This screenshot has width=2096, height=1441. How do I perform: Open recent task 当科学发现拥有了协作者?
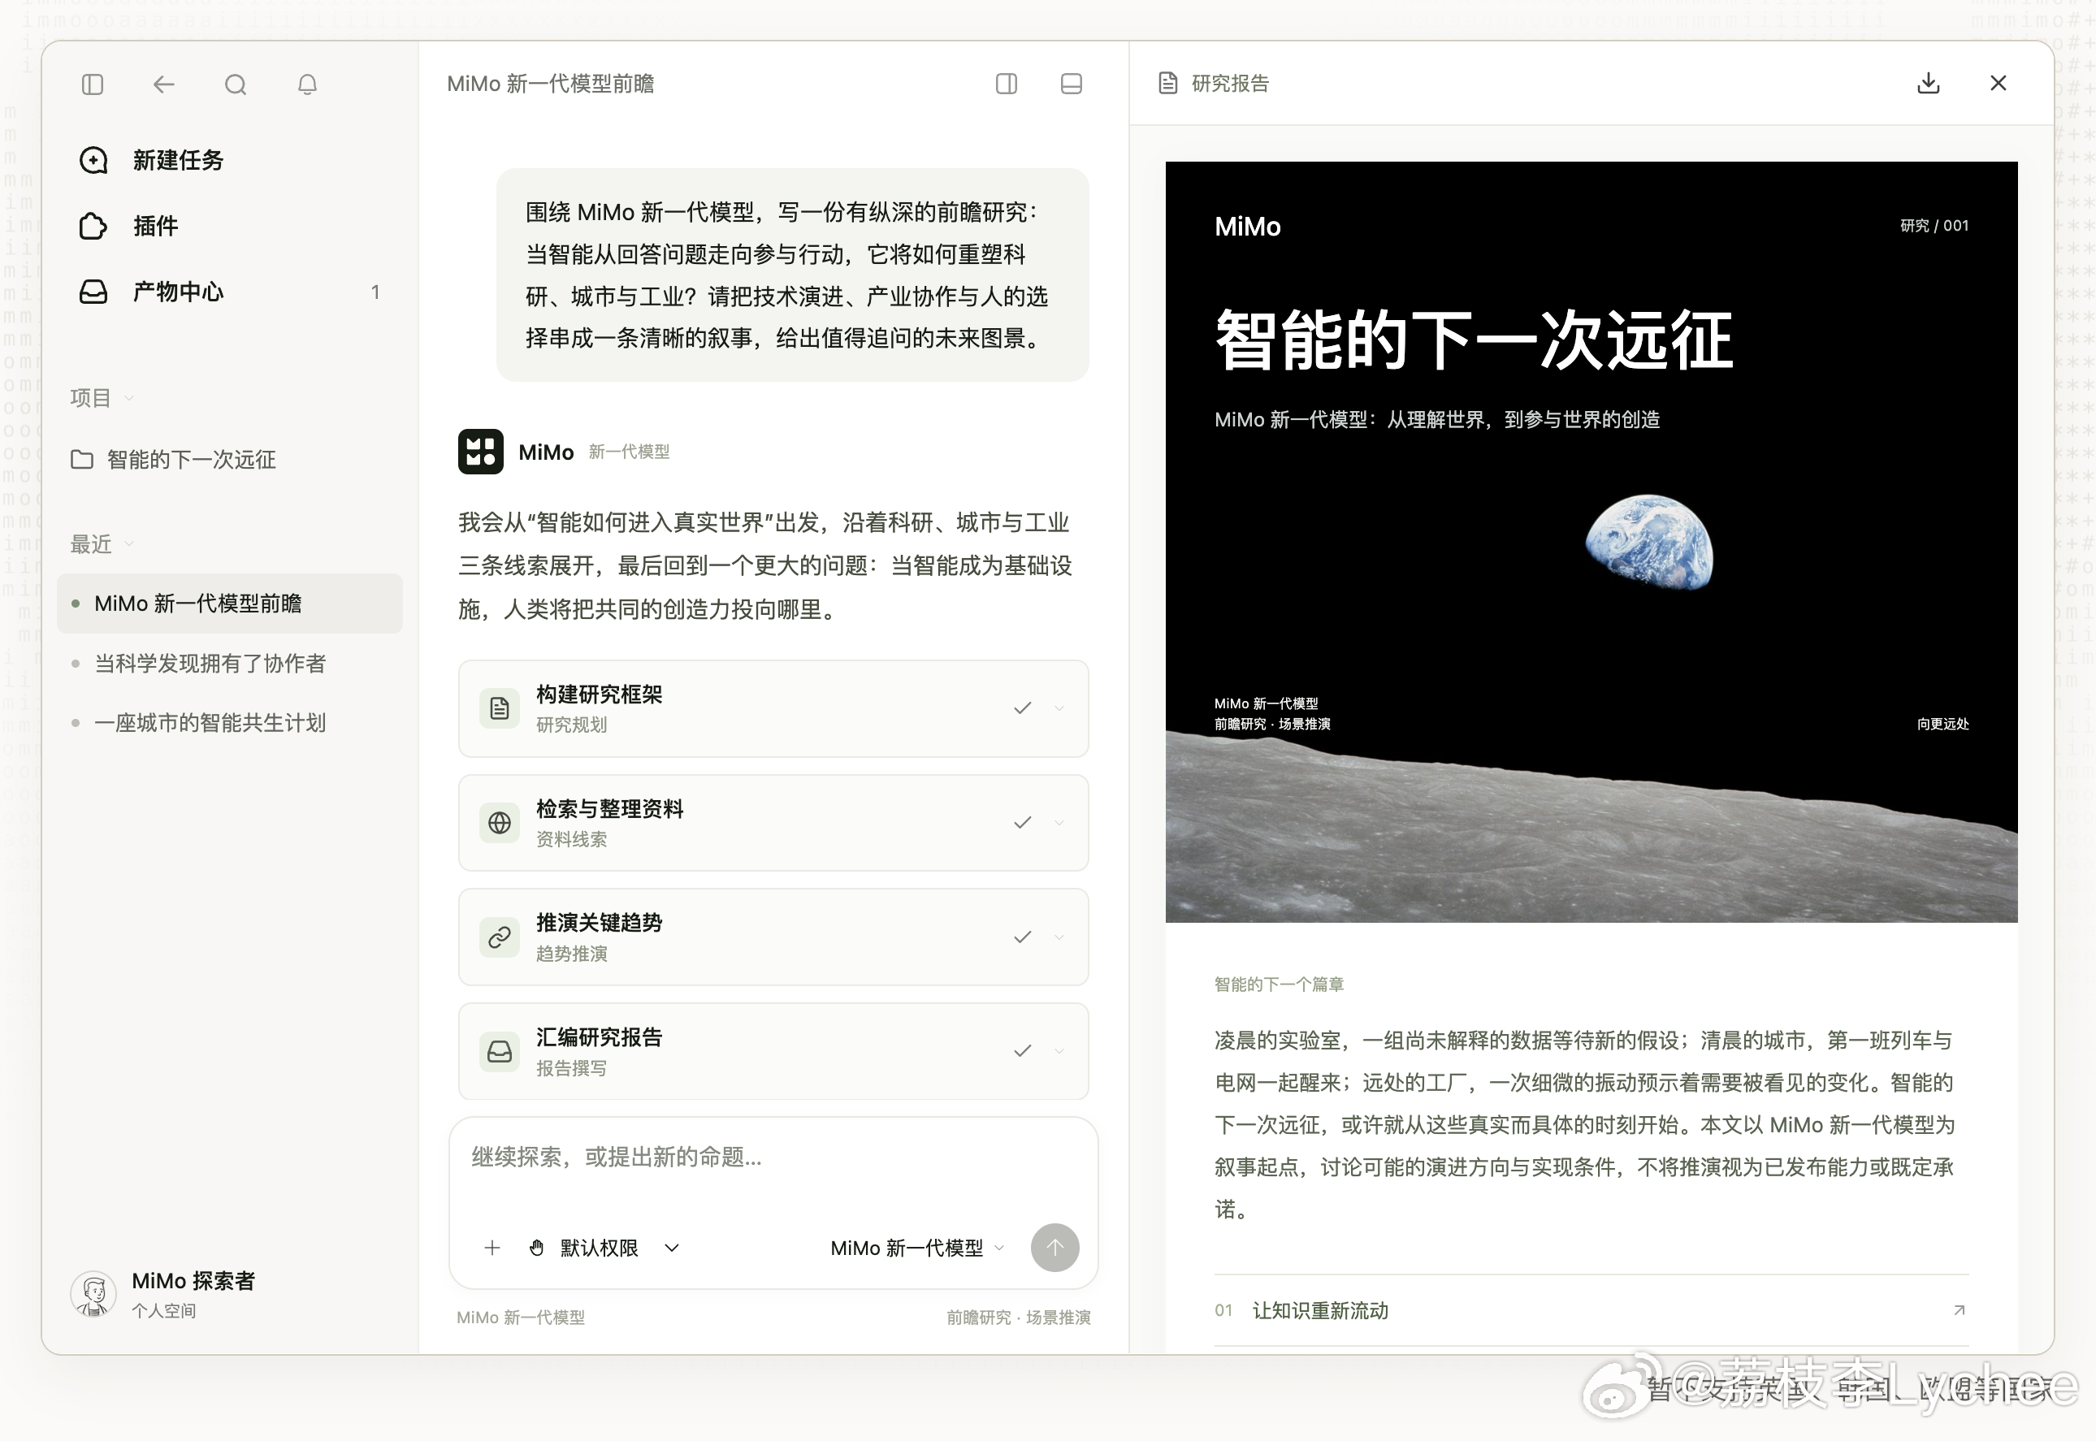tap(210, 664)
